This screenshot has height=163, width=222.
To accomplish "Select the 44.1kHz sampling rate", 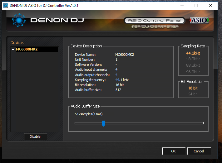I will (193, 53).
